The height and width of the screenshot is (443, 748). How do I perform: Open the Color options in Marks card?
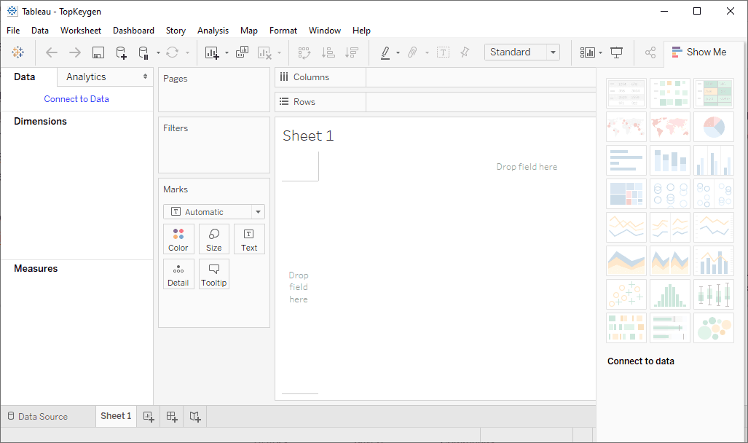(x=178, y=239)
